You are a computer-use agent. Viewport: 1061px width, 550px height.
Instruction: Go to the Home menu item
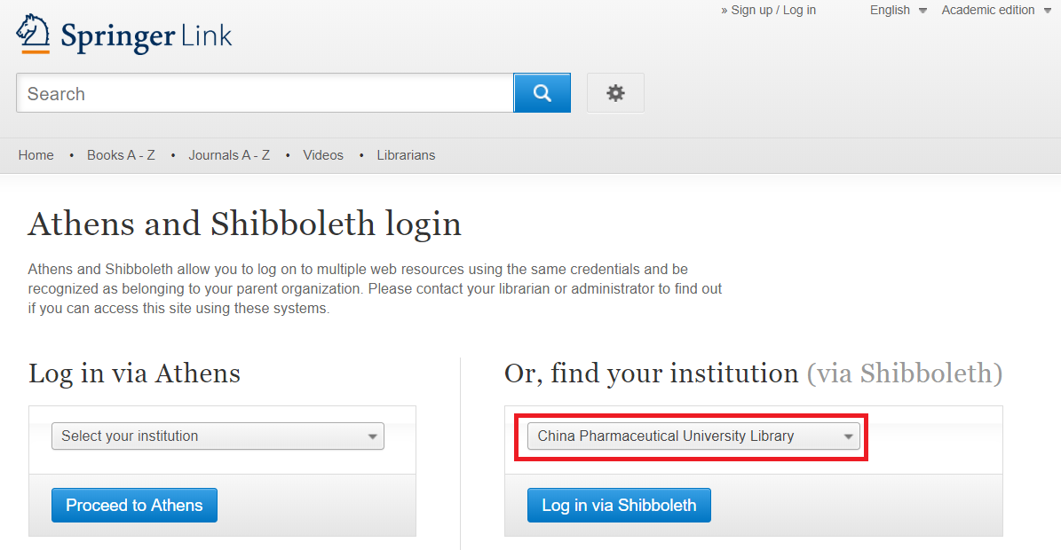(x=36, y=155)
